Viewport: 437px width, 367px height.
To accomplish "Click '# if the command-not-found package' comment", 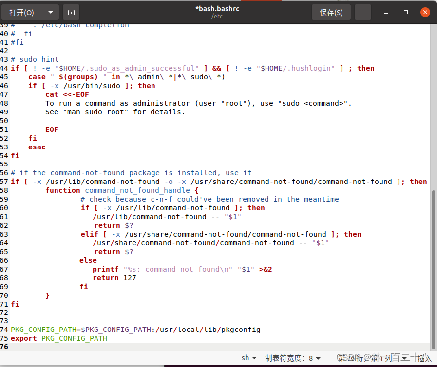I will (x=131, y=173).
